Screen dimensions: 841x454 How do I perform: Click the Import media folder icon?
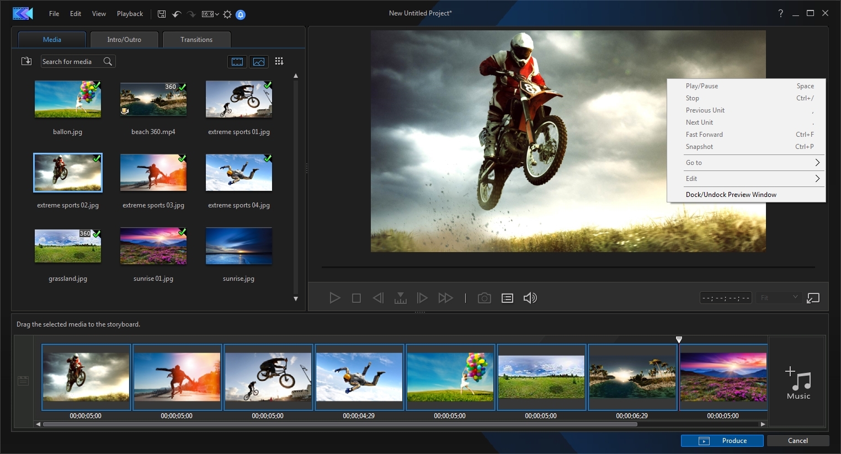(26, 61)
